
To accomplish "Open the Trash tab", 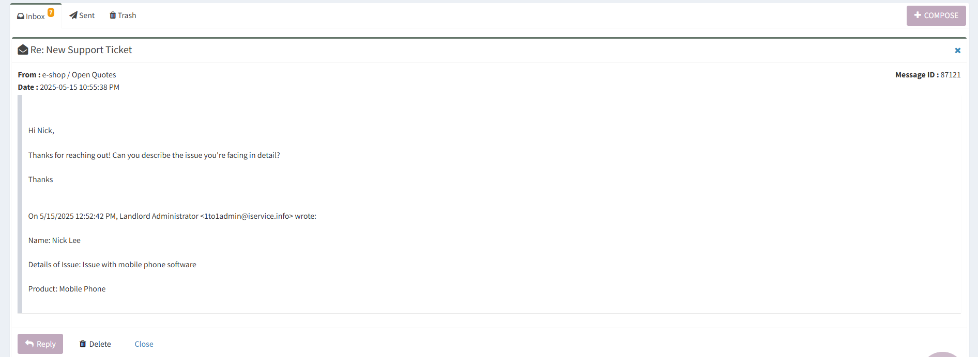I will (123, 15).
